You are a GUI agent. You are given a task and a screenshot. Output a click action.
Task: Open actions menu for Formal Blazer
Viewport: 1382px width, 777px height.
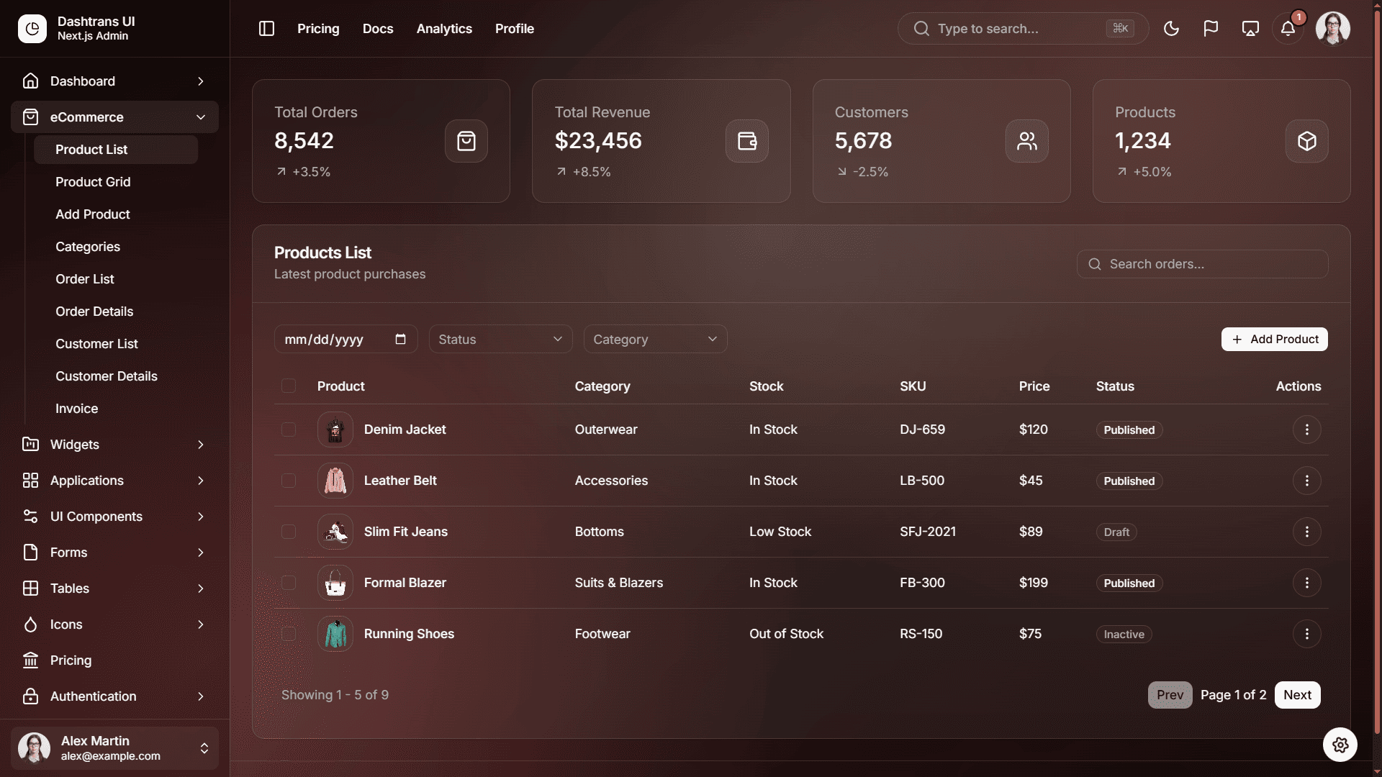tap(1307, 583)
